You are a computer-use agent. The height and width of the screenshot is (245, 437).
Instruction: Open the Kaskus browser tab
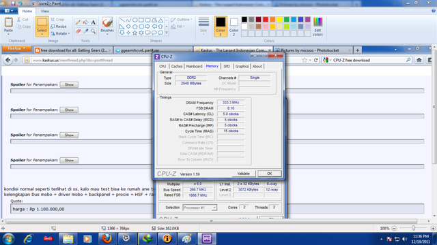pos(233,50)
